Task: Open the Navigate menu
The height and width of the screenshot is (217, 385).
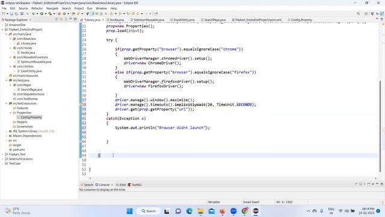Action: point(52,8)
